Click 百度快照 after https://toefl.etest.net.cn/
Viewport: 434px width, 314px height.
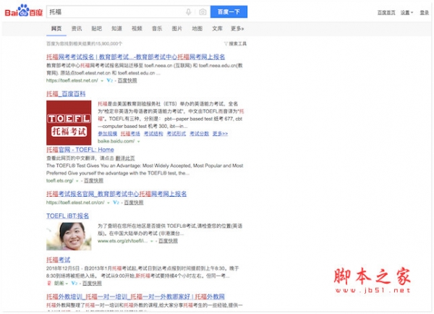tap(127, 80)
